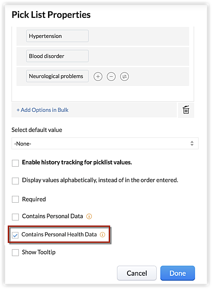The height and width of the screenshot is (289, 212).
Task: Open the Select default value dropdown
Action: 105,143
